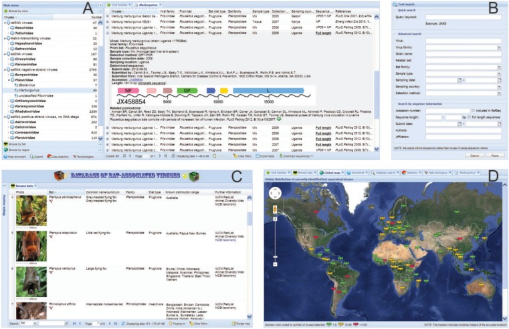The width and height of the screenshot is (509, 329).
Task: Open the Browse by region section
Action: click(52, 150)
